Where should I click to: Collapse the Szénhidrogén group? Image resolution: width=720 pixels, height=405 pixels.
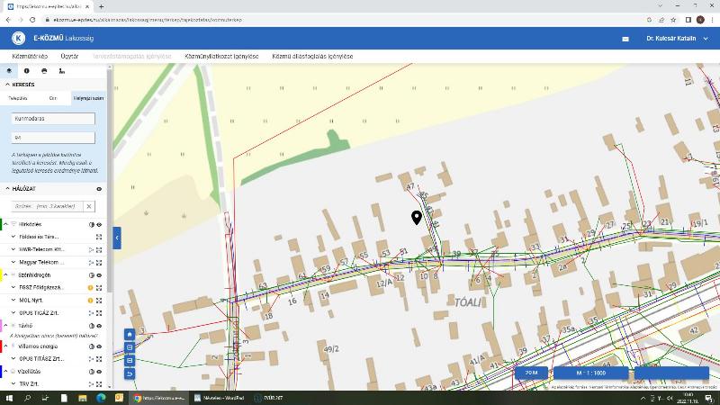pyautogui.click(x=6, y=275)
